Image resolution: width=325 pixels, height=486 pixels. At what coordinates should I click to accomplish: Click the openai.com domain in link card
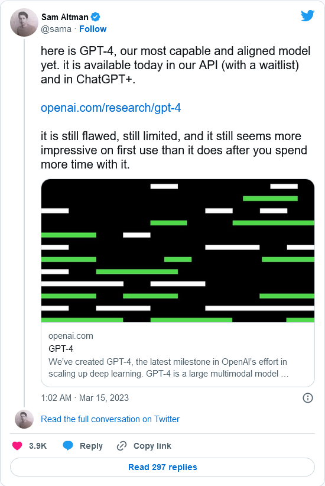(71, 336)
